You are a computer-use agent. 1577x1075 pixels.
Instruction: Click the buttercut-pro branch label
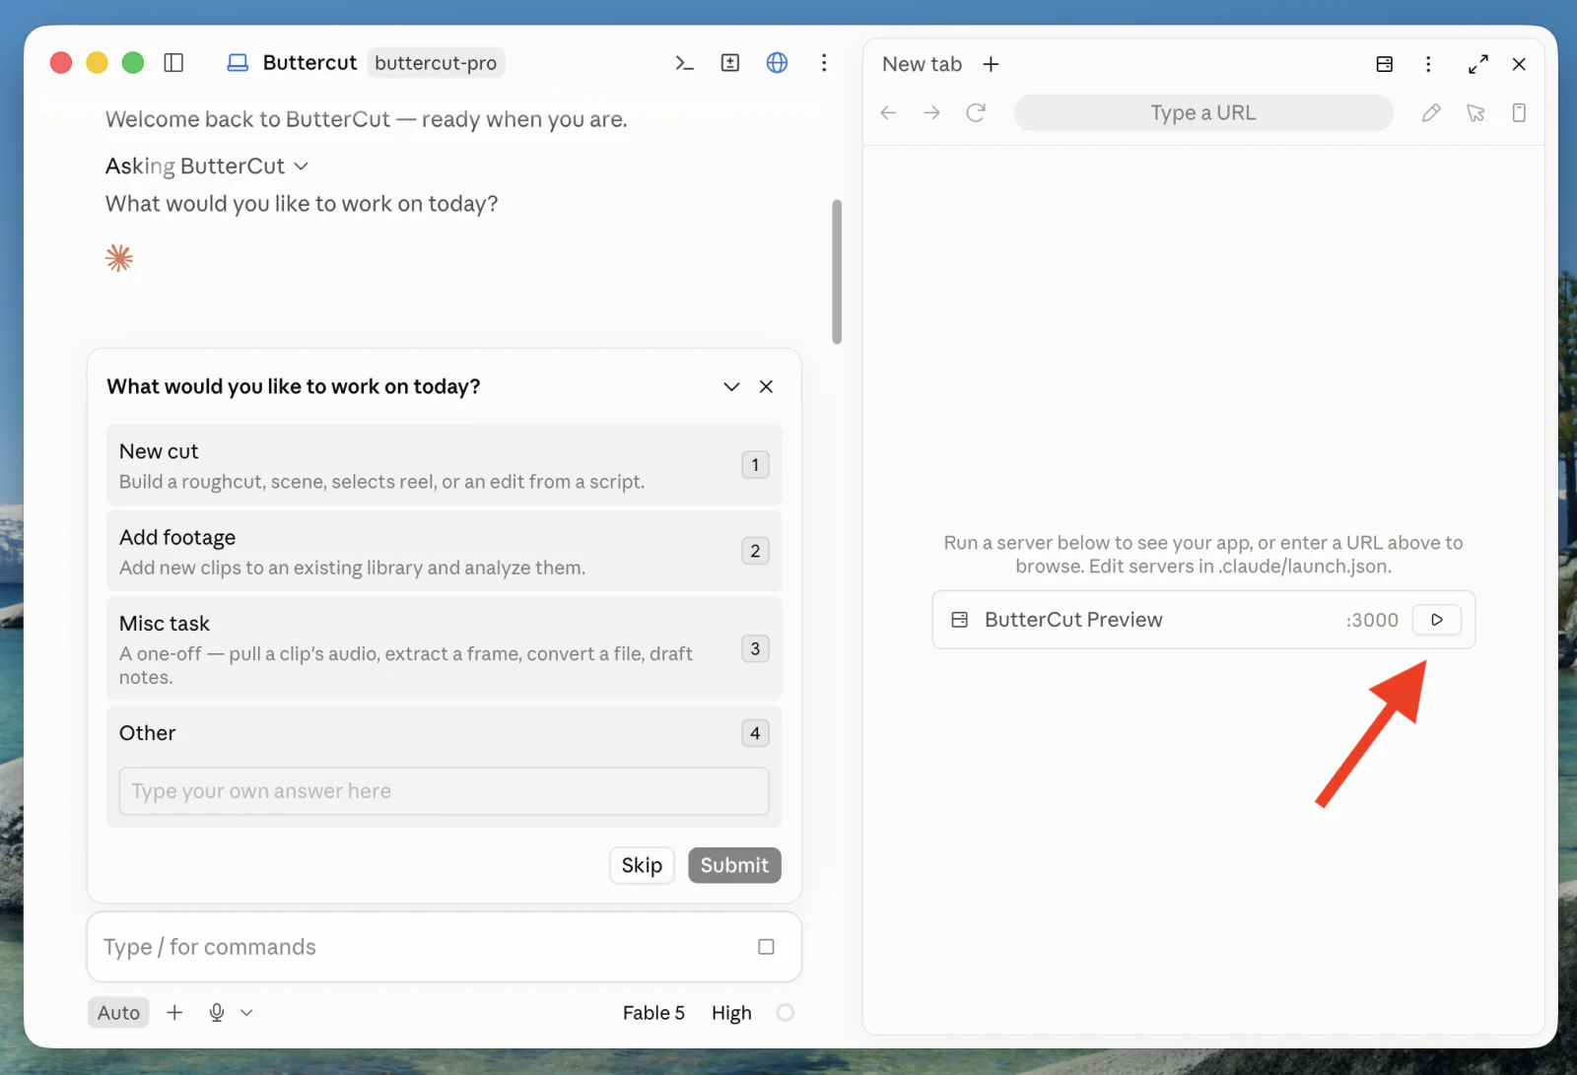click(x=436, y=63)
